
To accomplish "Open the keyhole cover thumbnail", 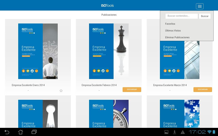I will pos(38,114).
